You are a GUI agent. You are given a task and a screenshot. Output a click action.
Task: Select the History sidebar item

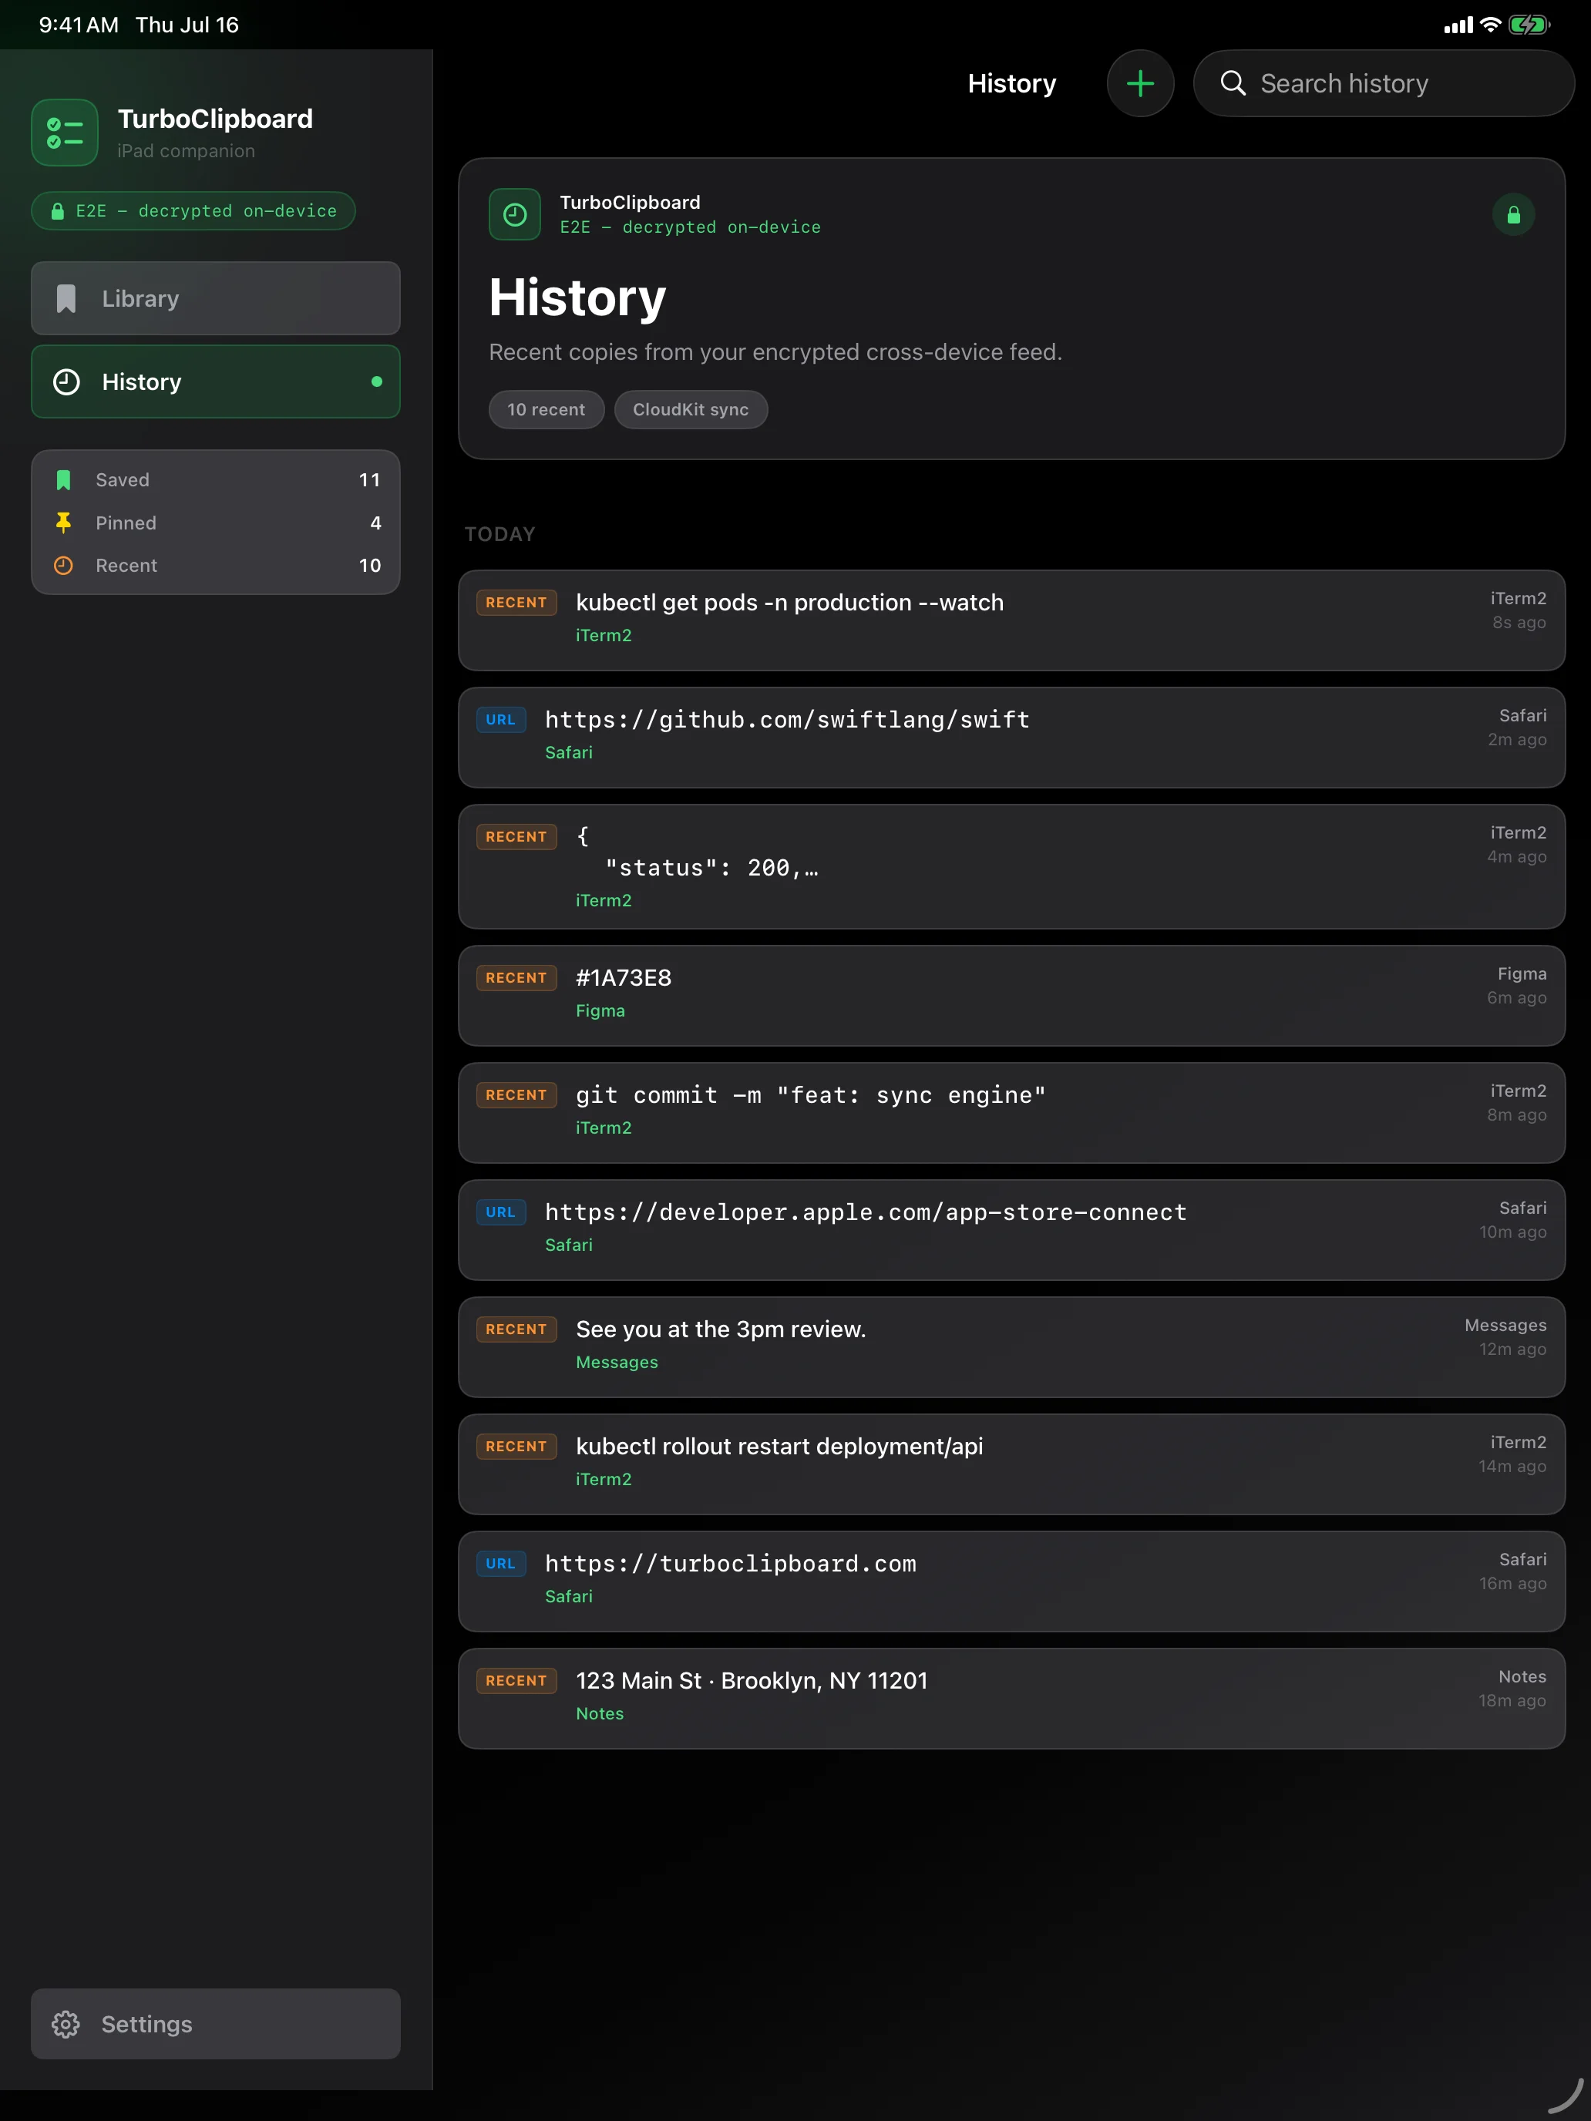216,382
